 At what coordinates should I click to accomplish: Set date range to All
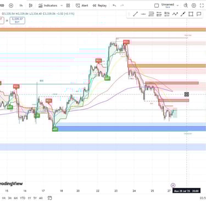tap(41, 198)
